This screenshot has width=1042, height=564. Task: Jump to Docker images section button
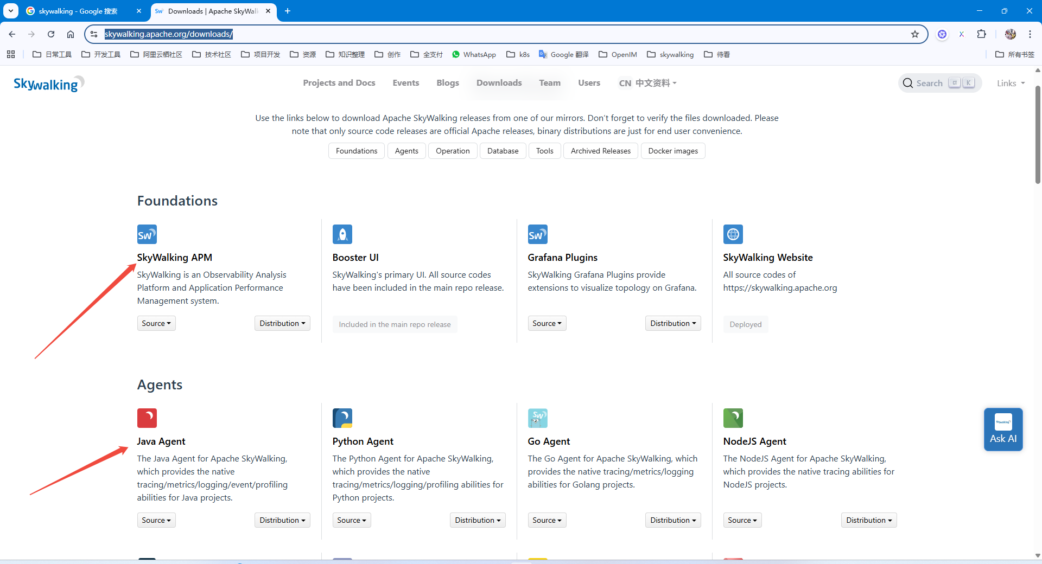click(x=673, y=151)
